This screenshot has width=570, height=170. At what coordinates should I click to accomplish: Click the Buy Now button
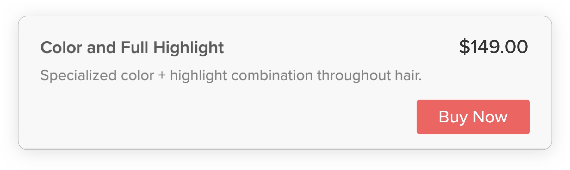point(473,117)
